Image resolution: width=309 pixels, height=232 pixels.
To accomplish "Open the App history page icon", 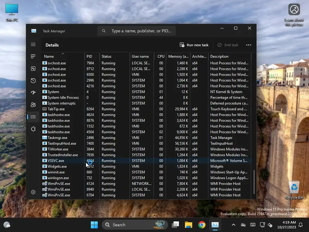I will (33, 81).
